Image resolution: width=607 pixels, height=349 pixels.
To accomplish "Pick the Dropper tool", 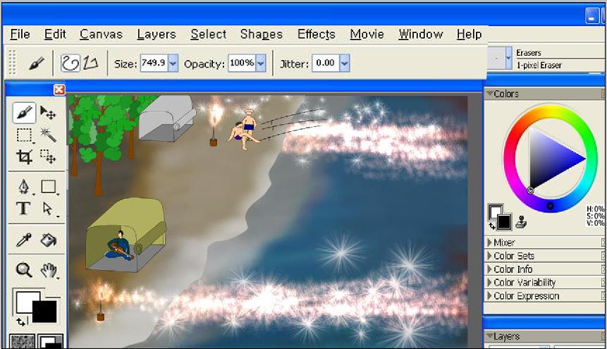I will (x=24, y=240).
